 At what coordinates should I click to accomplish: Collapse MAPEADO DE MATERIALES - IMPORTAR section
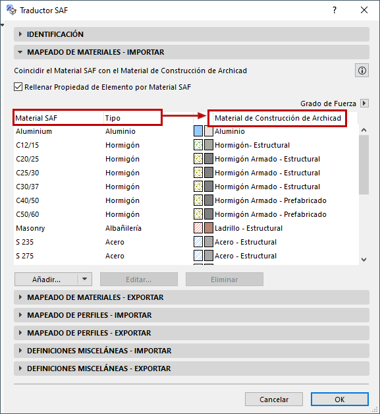click(x=191, y=52)
